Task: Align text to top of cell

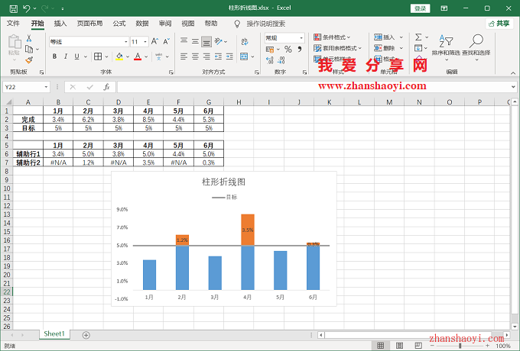Action: (184, 41)
